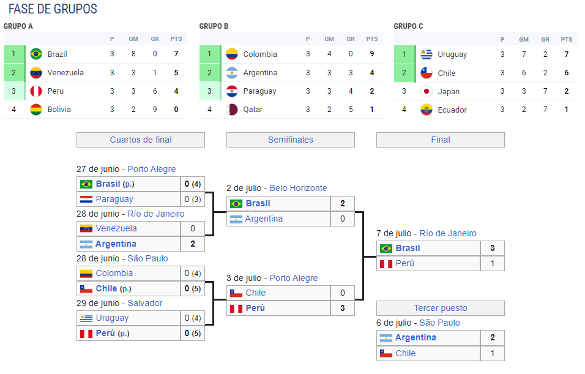Select the Semifinales header

(x=291, y=140)
